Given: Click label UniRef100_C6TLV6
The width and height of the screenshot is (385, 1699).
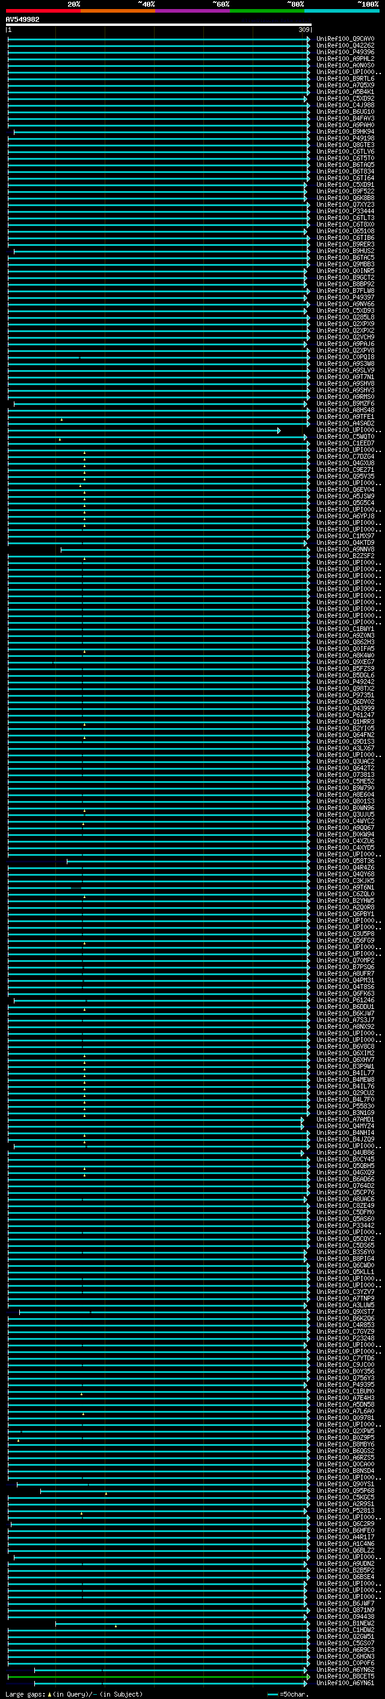Looking at the screenshot, I should click(345, 152).
